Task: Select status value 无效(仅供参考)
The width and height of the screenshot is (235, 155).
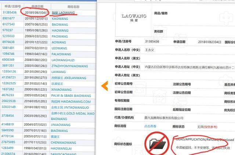Action: pos(207,127)
